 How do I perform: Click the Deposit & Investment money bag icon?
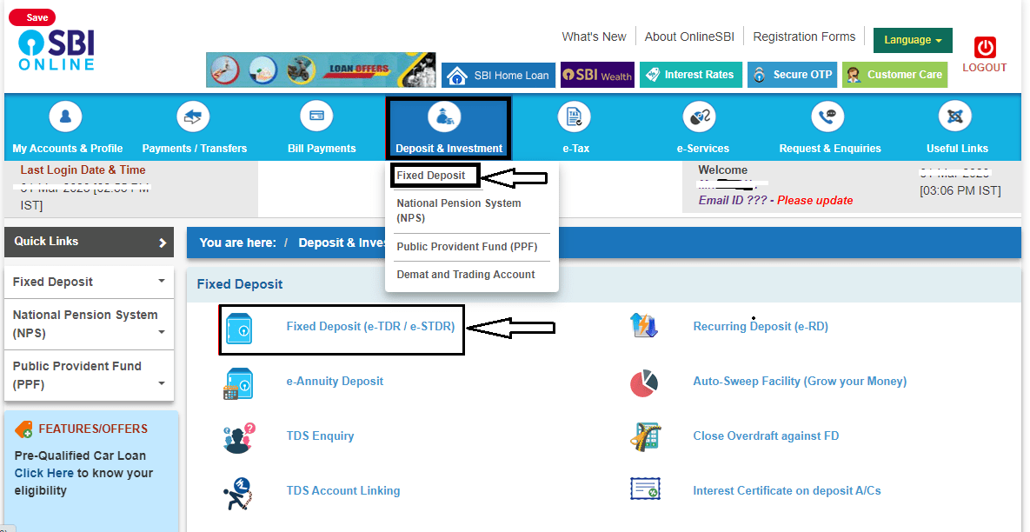[445, 116]
